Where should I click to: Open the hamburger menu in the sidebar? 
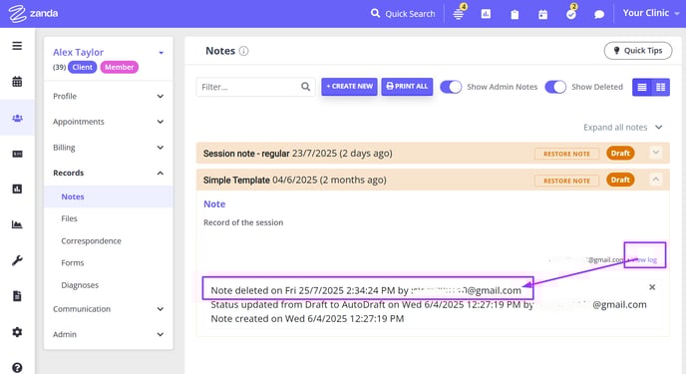17,46
